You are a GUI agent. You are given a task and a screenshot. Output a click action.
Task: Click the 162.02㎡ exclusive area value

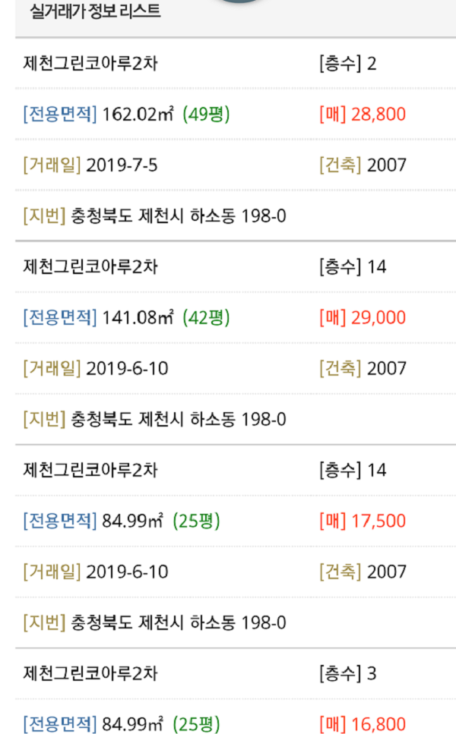point(138,114)
